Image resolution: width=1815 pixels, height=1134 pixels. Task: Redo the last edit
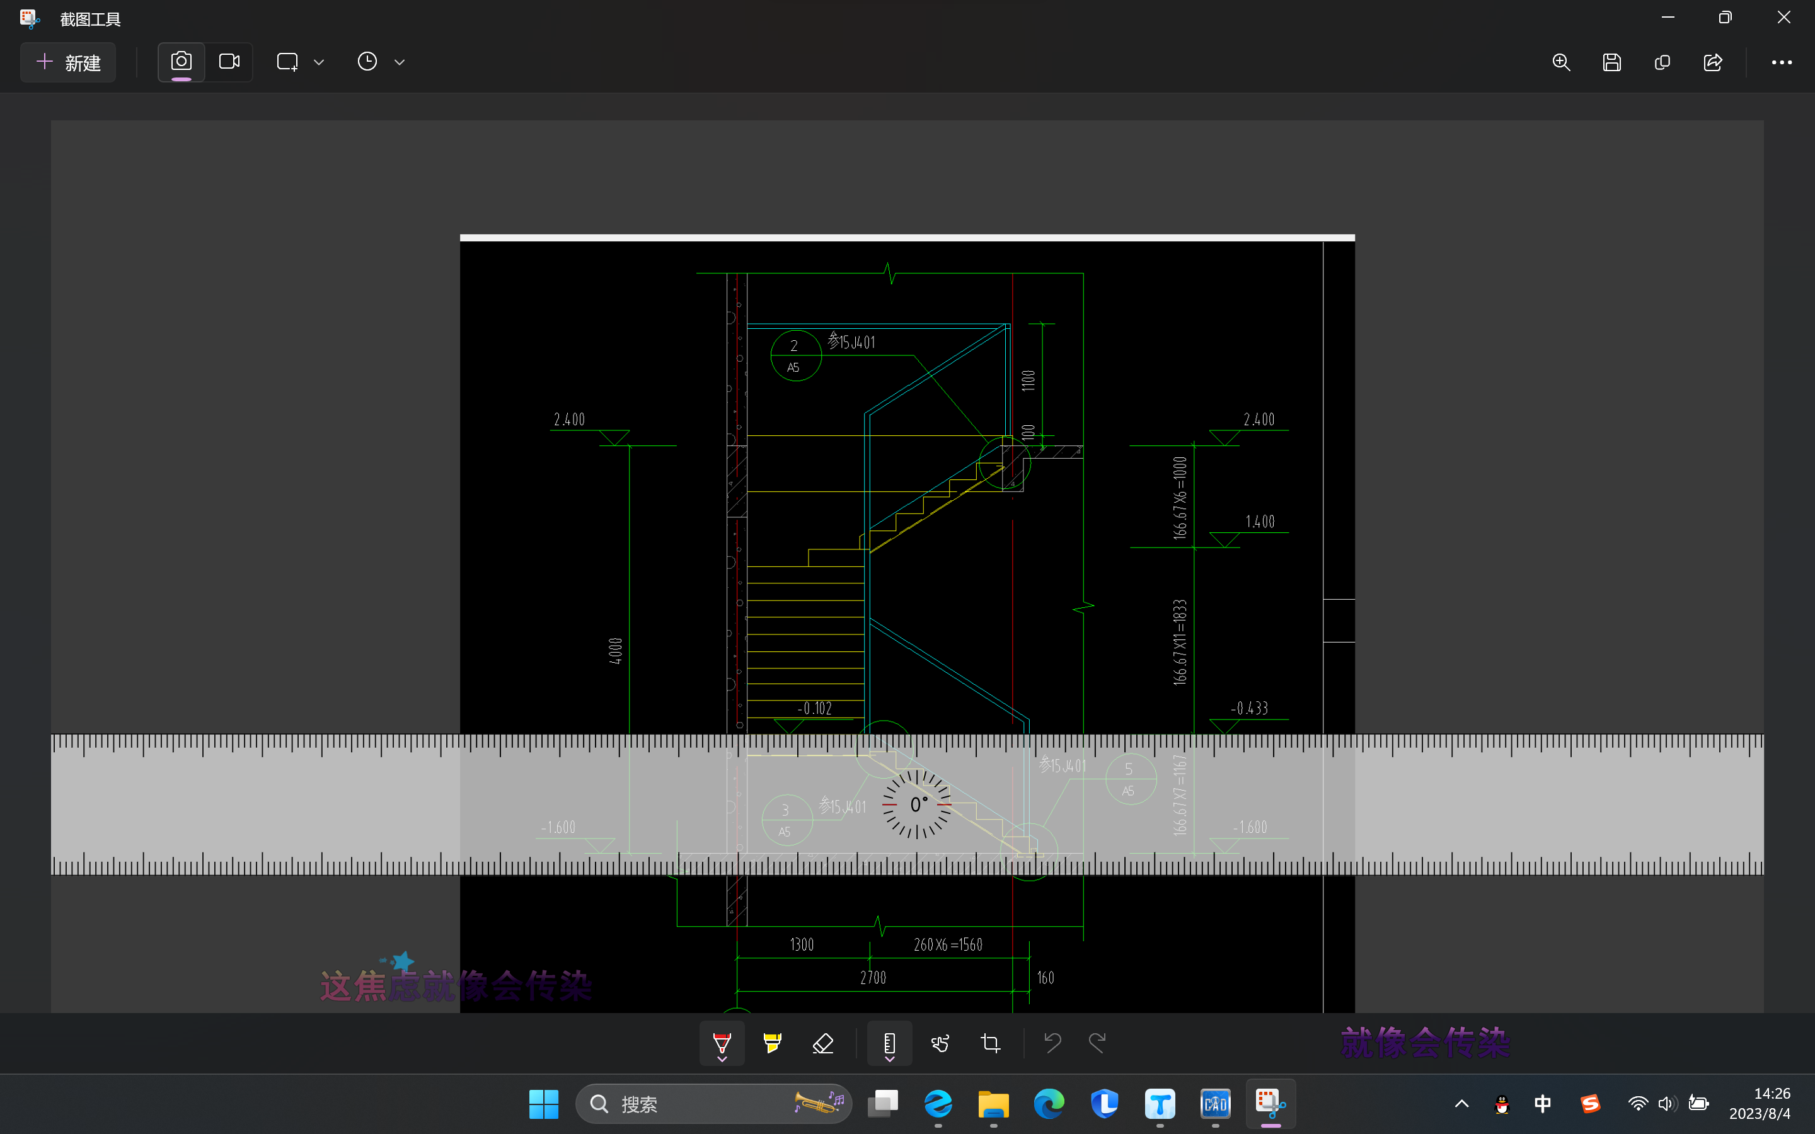coord(1097,1043)
